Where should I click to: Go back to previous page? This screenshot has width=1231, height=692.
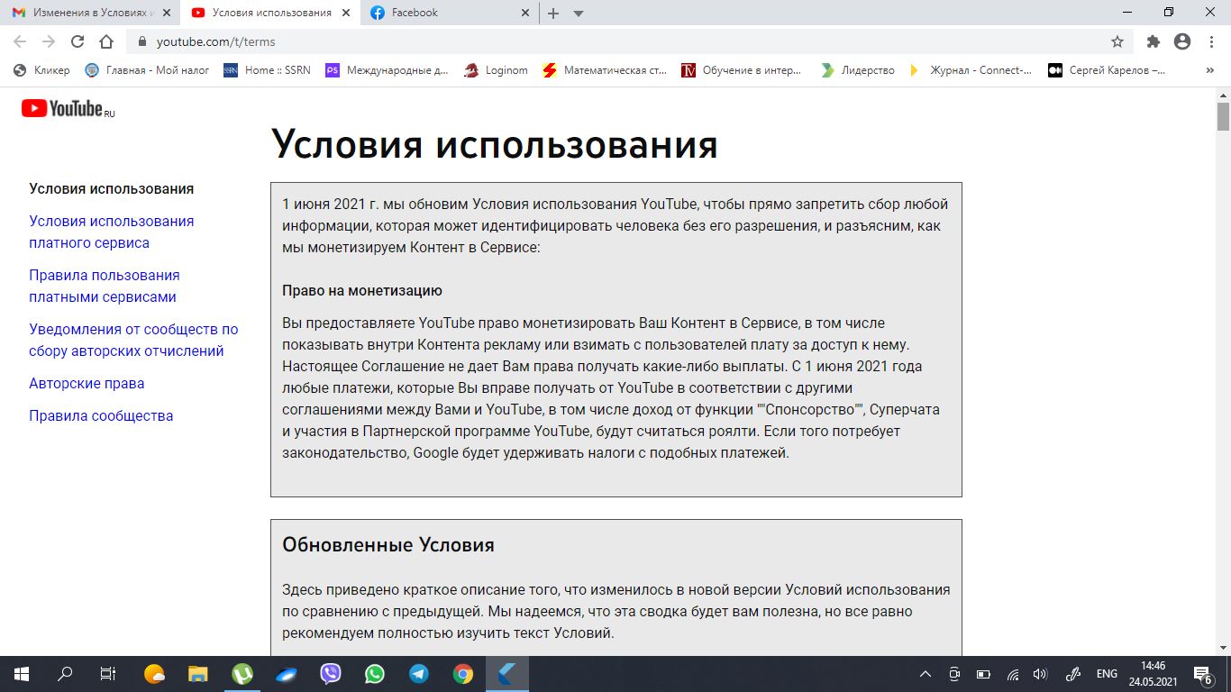(x=20, y=41)
